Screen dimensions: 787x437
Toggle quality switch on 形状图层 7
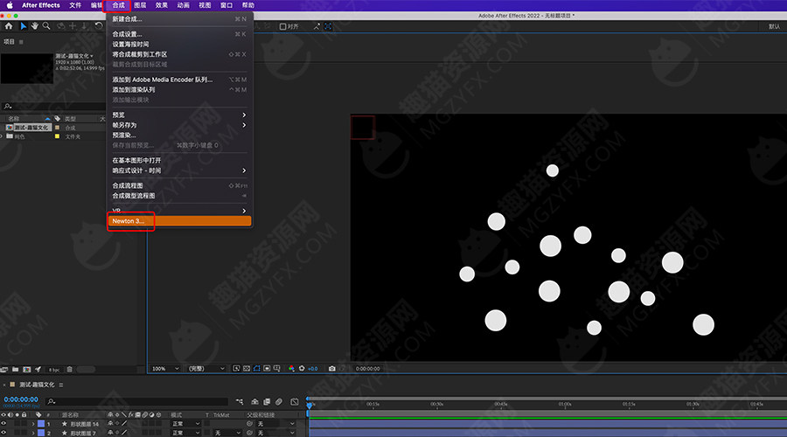point(124,433)
